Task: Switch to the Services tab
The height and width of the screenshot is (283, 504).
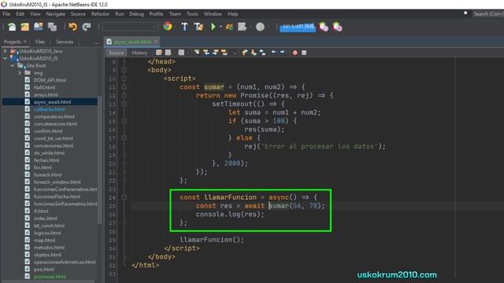Action: 65,42
